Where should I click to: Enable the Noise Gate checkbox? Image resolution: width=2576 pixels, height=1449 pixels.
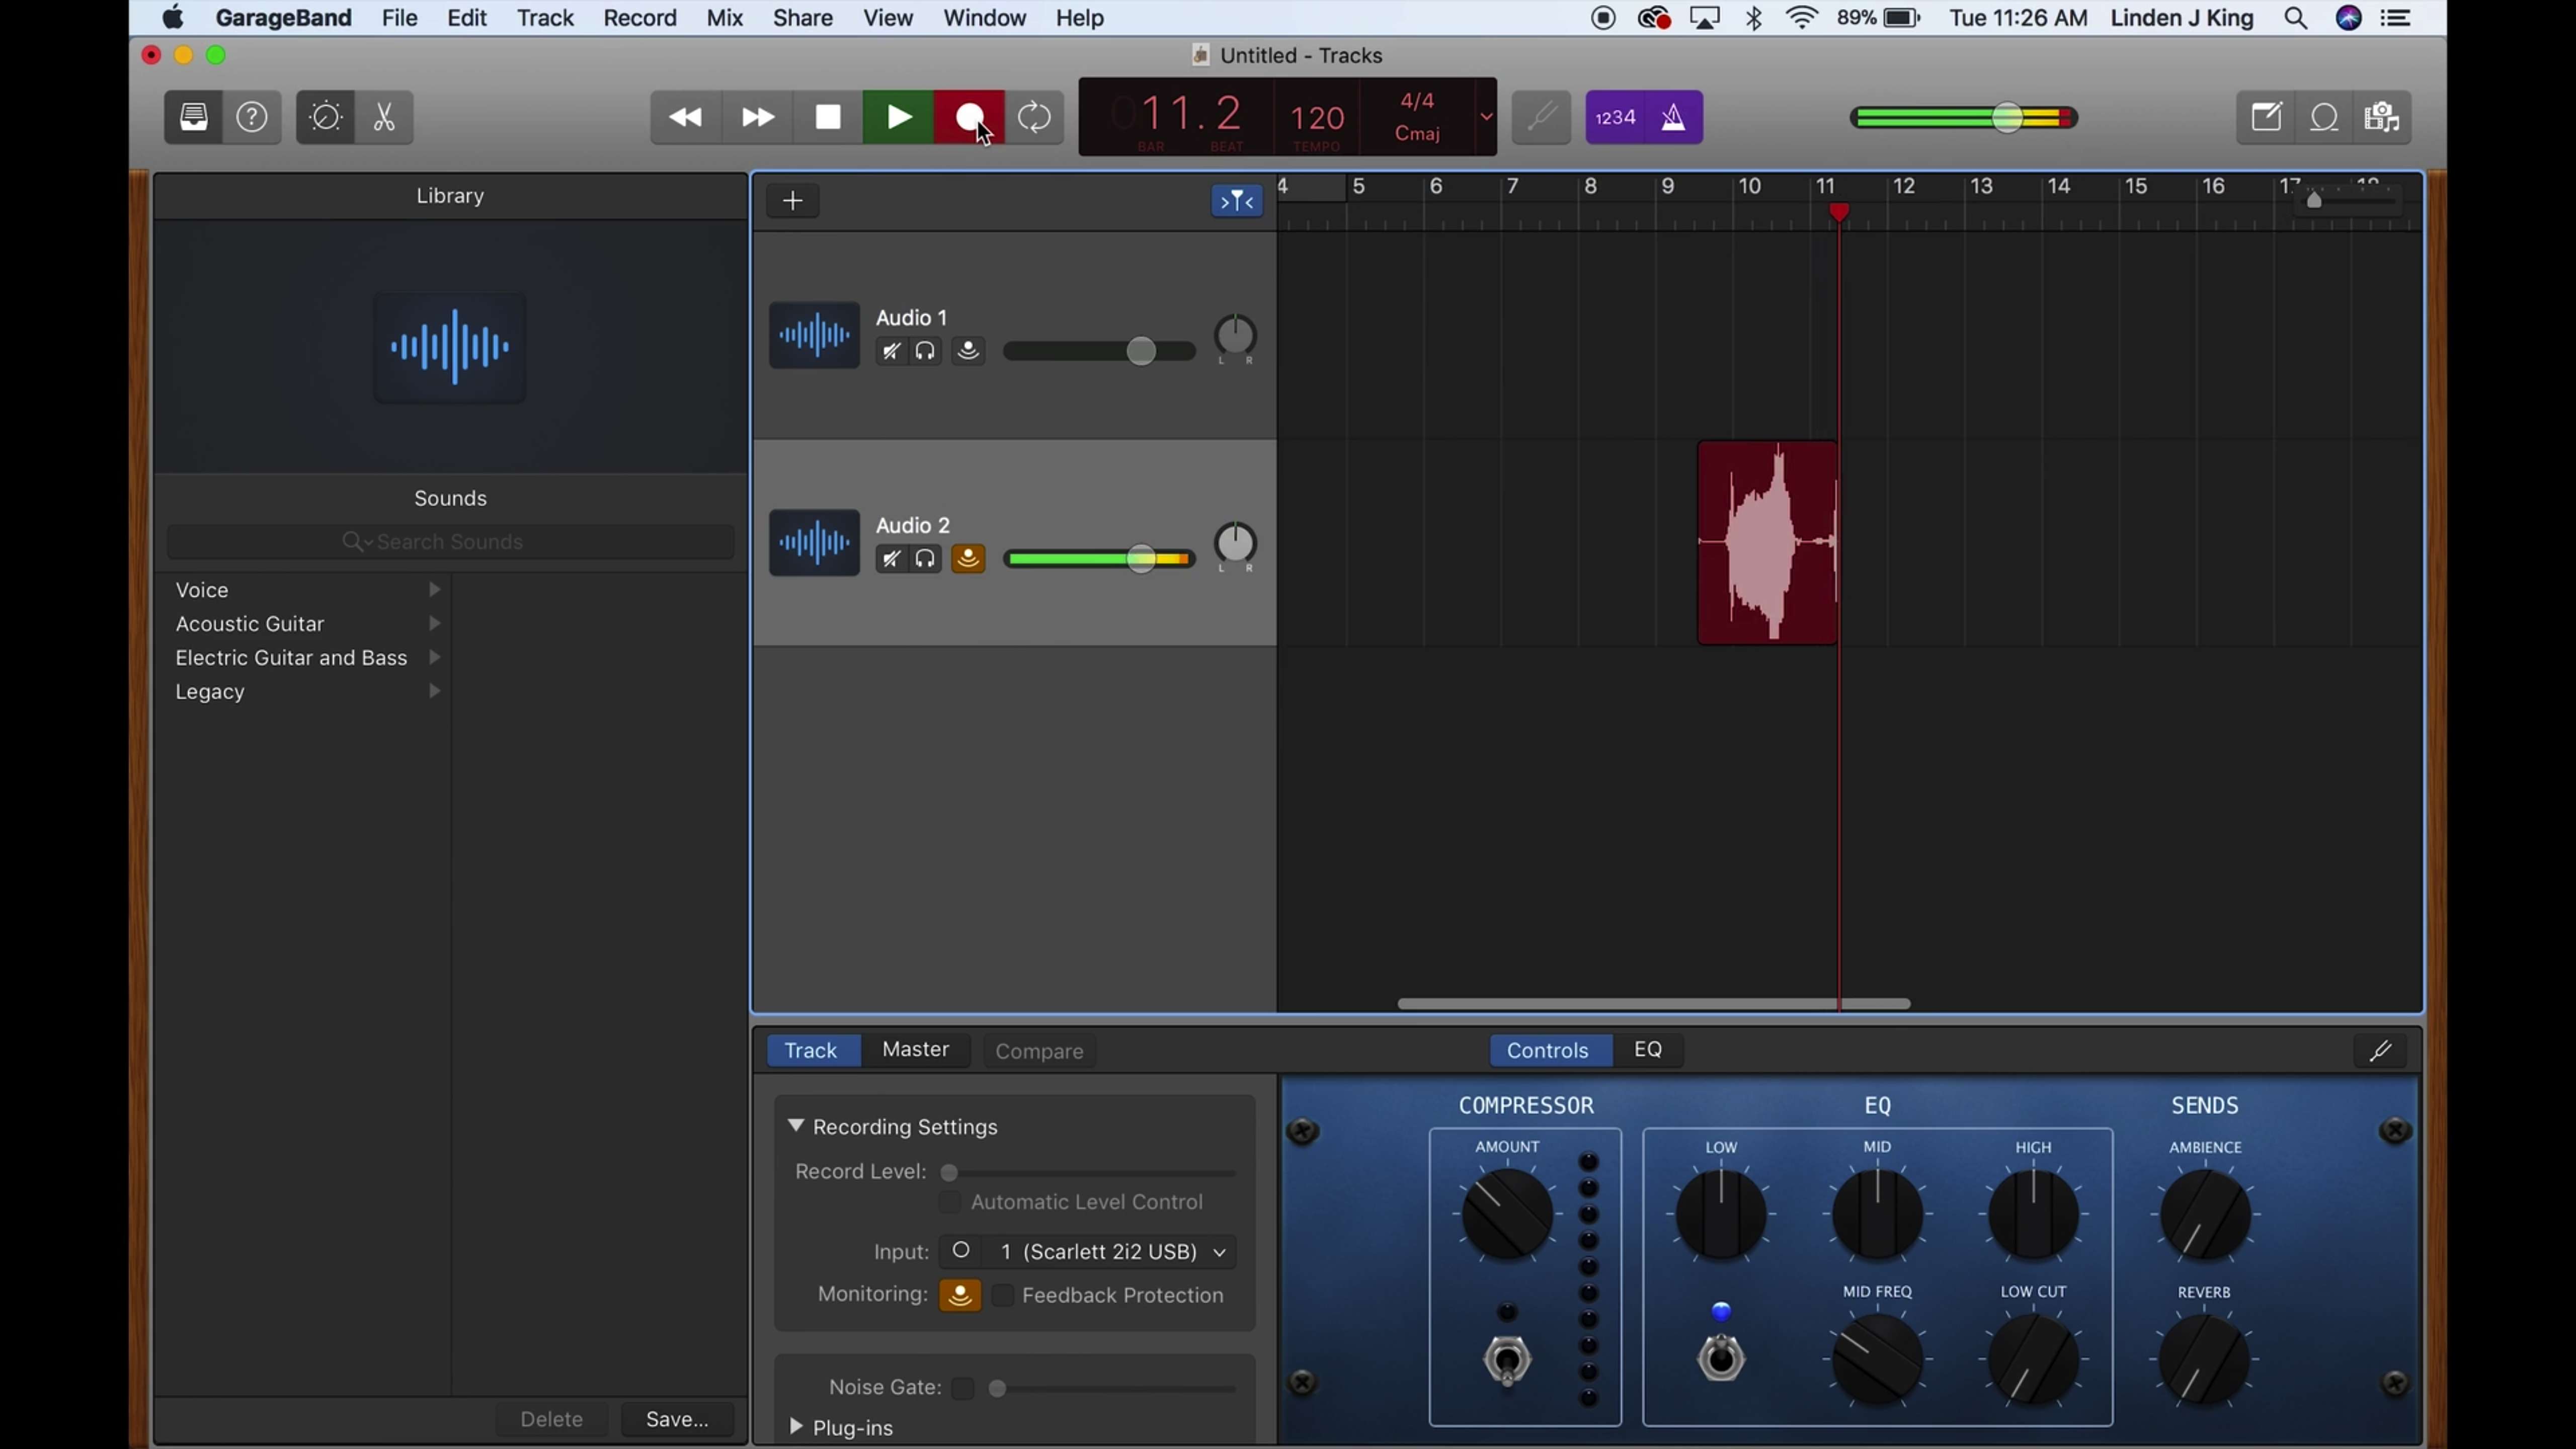963,1388
